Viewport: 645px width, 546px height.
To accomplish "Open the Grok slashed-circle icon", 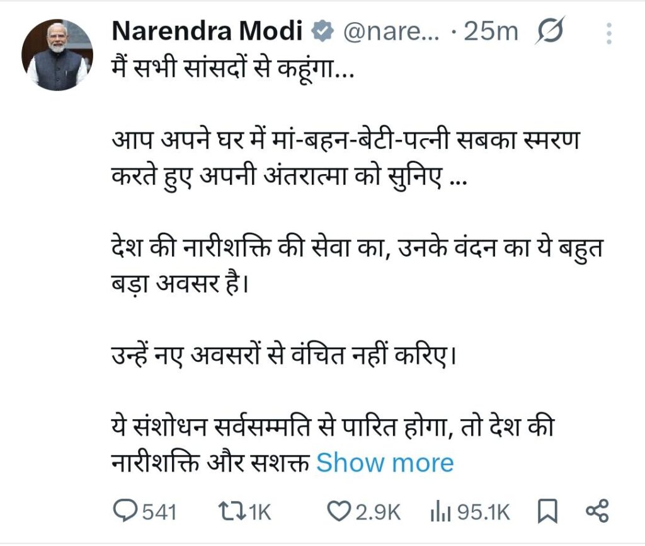I will click(x=549, y=32).
